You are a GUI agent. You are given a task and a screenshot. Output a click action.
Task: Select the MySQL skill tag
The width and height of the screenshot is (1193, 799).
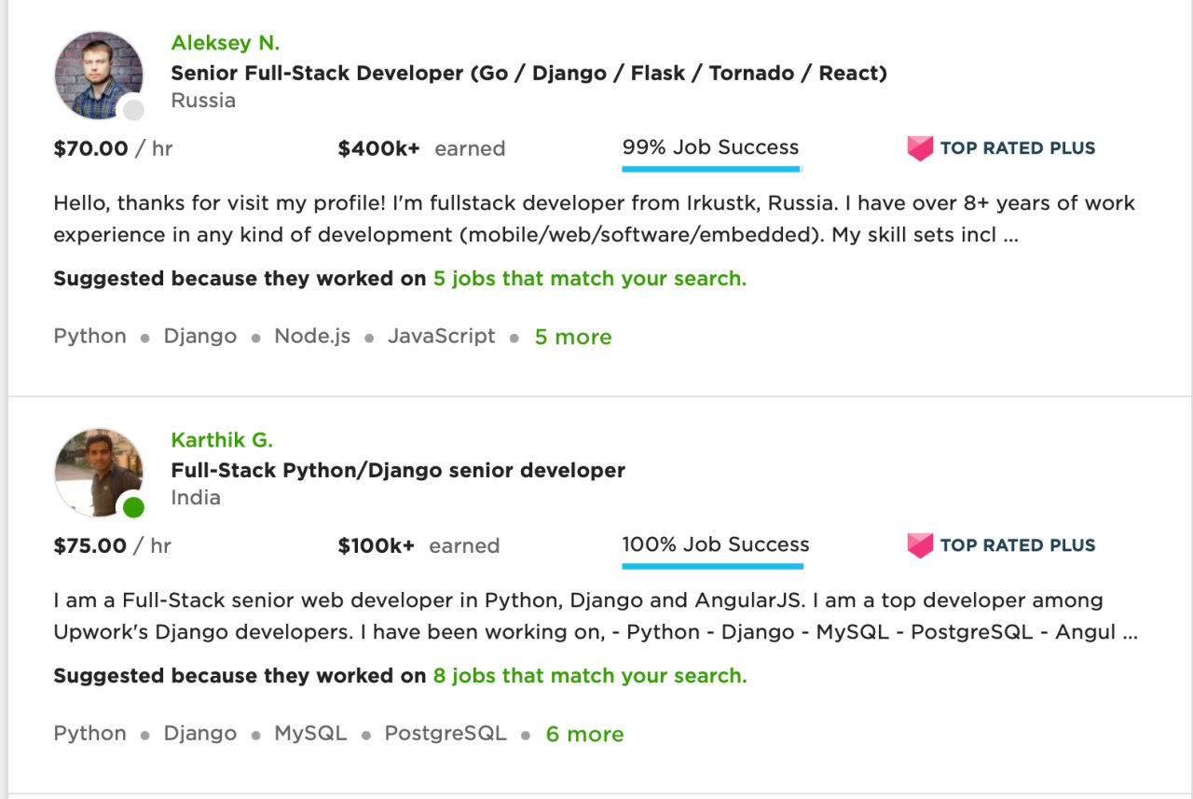tap(310, 734)
